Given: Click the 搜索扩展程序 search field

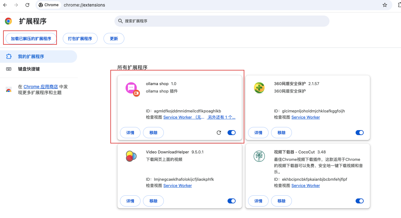Looking at the screenshot, I should tap(222, 21).
